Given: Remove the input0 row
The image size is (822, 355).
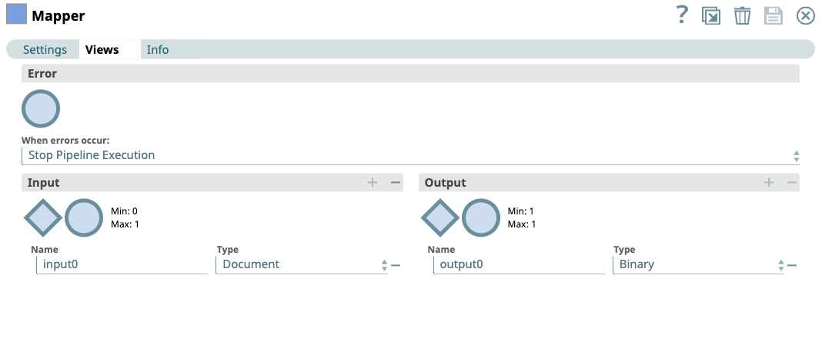Looking at the screenshot, I should coord(396,265).
